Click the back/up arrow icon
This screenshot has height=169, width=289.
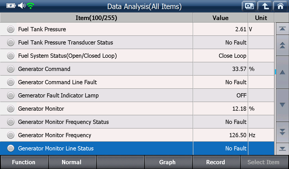[265, 6]
